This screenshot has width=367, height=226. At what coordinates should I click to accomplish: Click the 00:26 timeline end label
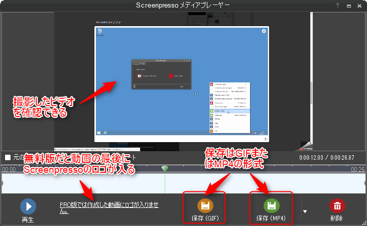point(357,169)
